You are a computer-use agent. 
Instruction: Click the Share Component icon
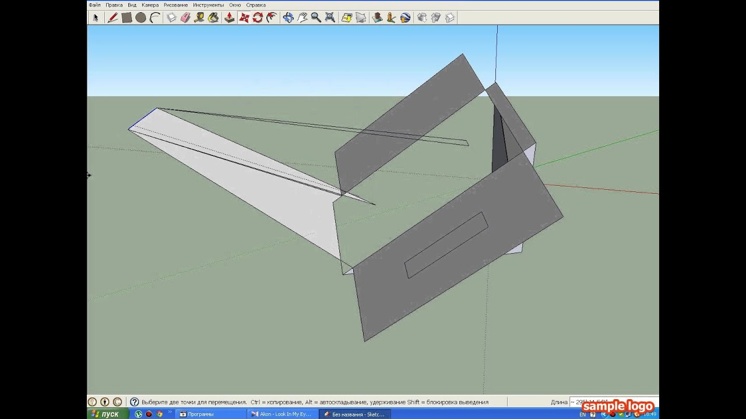[x=449, y=17]
